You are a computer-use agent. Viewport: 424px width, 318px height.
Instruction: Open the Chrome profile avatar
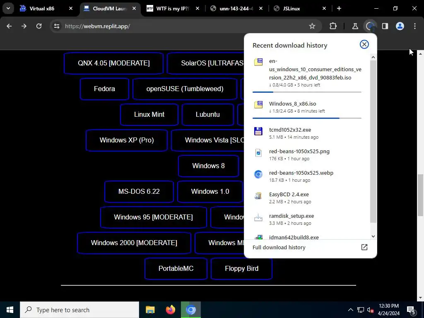400,26
